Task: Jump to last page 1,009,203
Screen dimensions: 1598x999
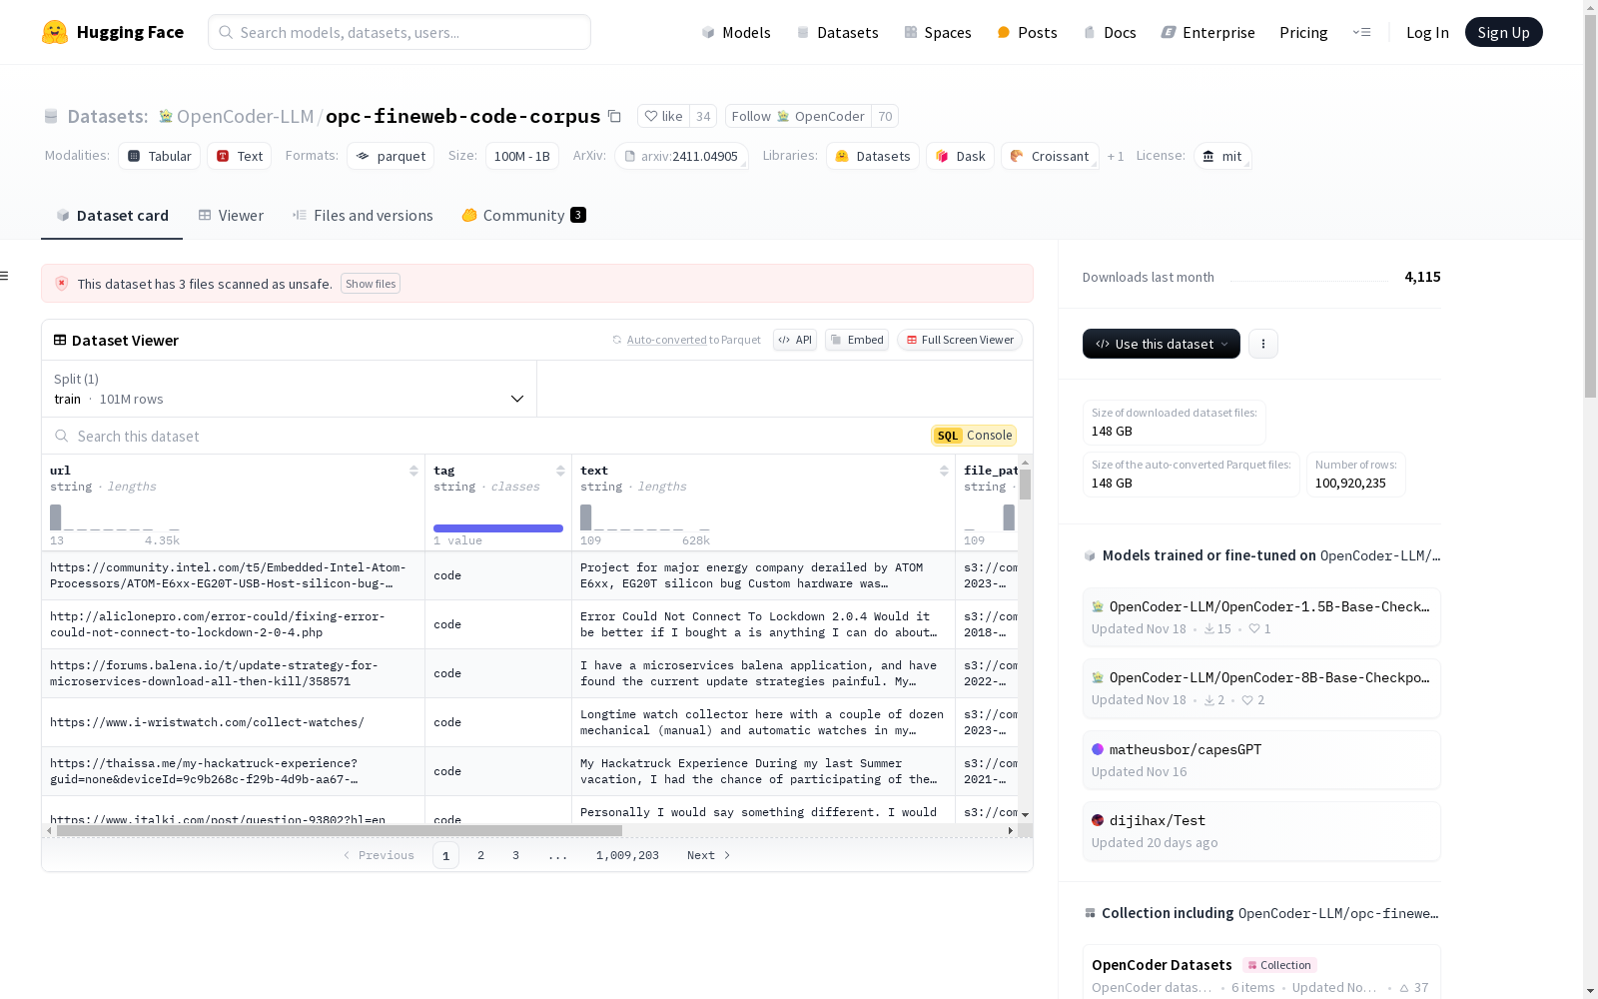Action: 627,855
